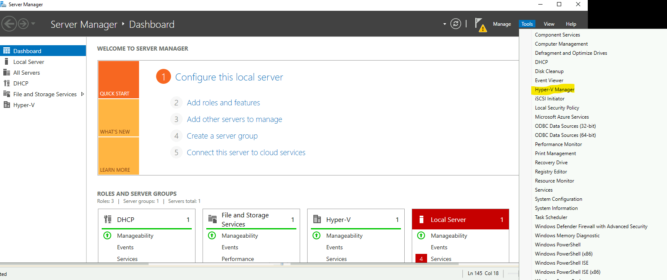This screenshot has width=667, height=280.
Task: Click the red Services count badge
Action: [421, 259]
